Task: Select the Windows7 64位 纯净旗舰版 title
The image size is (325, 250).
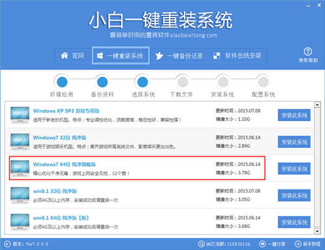Action: pyautogui.click(x=64, y=164)
